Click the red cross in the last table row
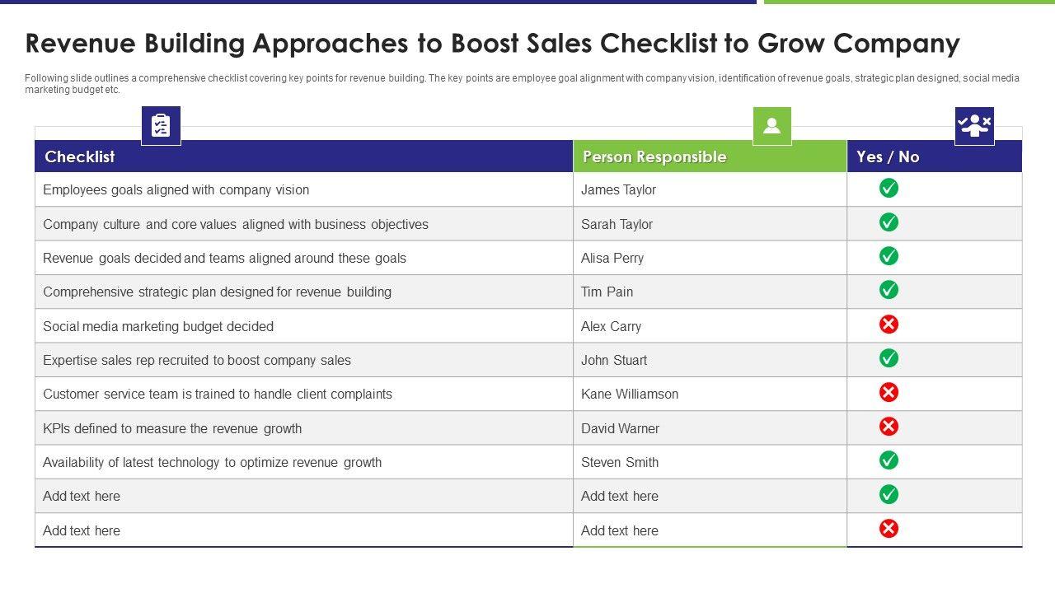This screenshot has height=593, width=1055. (889, 529)
